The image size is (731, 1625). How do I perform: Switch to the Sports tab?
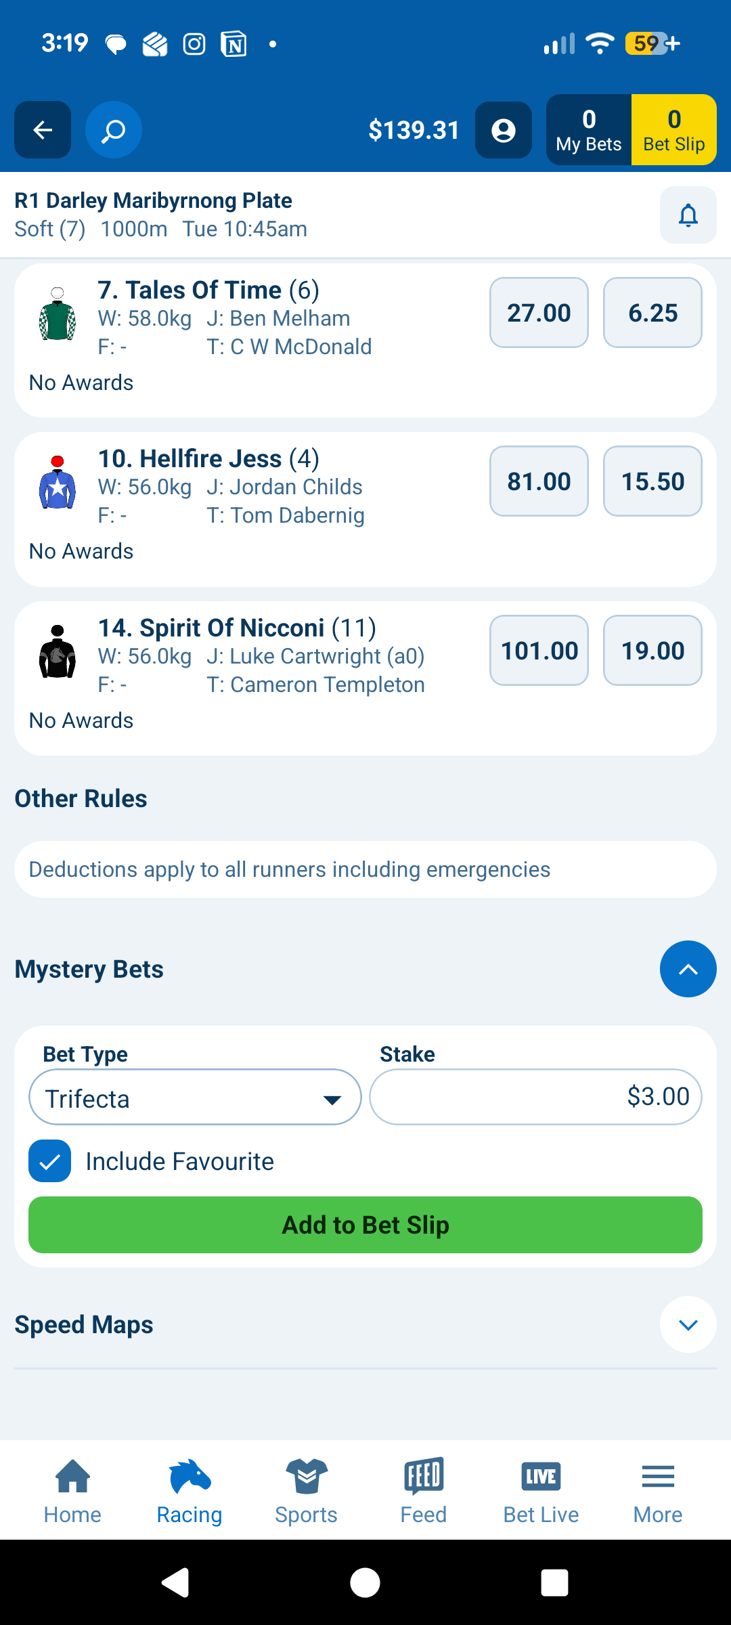[x=306, y=1491]
